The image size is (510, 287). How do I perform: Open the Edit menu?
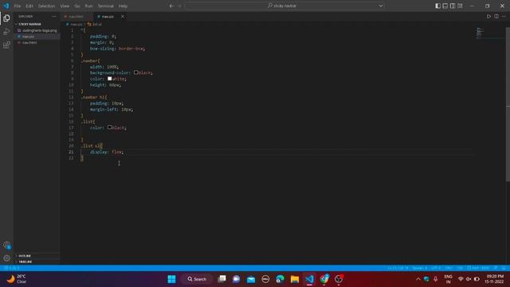[x=29, y=6]
